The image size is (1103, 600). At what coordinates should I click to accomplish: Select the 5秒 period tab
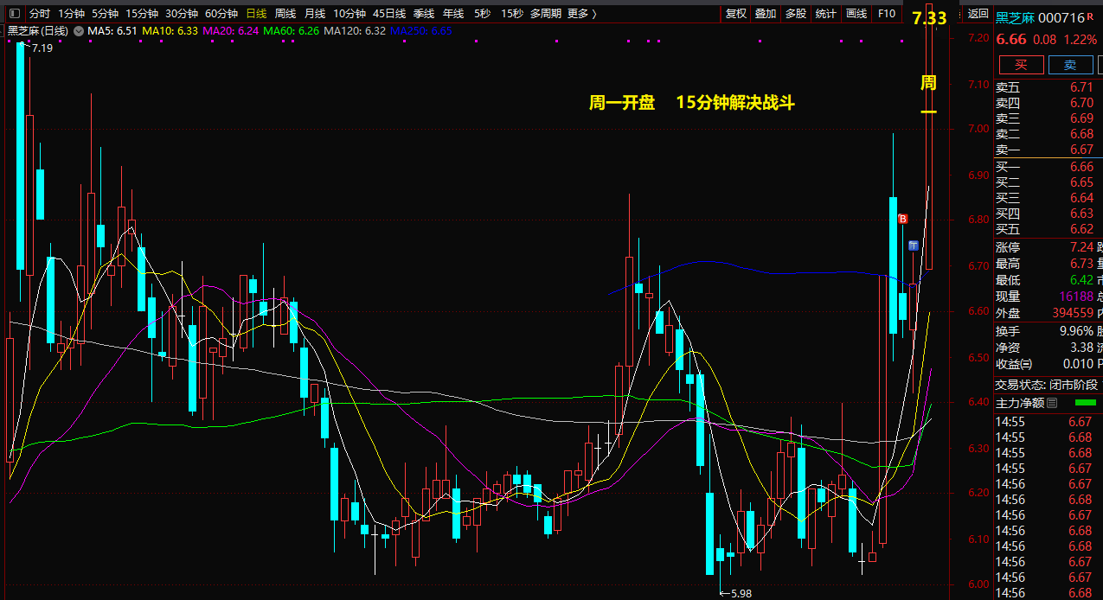[x=482, y=14]
